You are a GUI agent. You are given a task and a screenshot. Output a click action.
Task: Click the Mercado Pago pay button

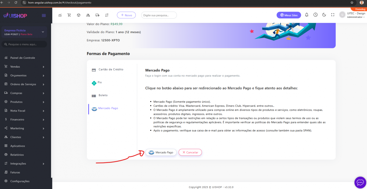(161, 152)
